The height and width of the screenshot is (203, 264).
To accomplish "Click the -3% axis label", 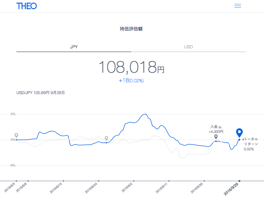I will [12, 165].
